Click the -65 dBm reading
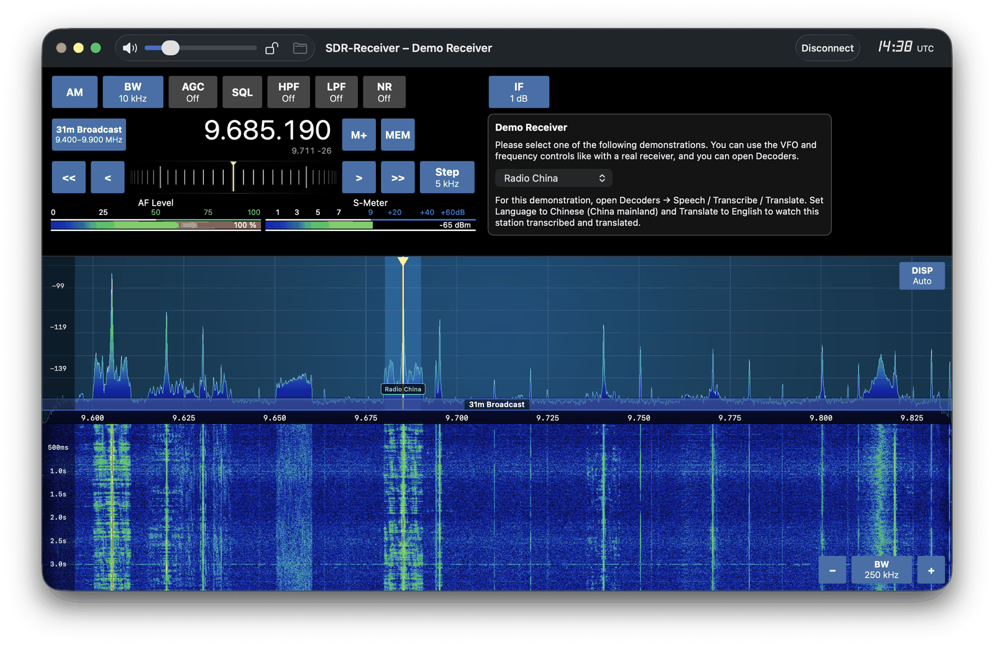This screenshot has height=646, width=994. pyautogui.click(x=455, y=225)
